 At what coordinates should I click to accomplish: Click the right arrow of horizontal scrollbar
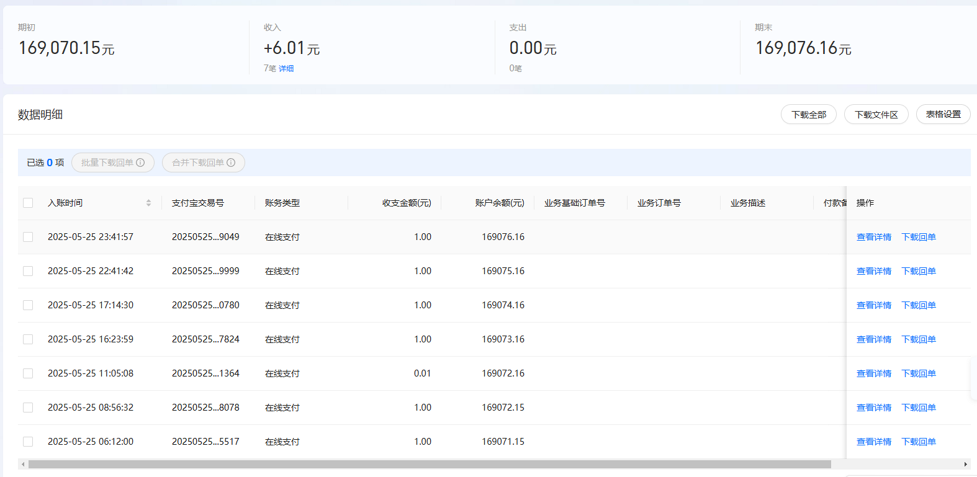(966, 464)
